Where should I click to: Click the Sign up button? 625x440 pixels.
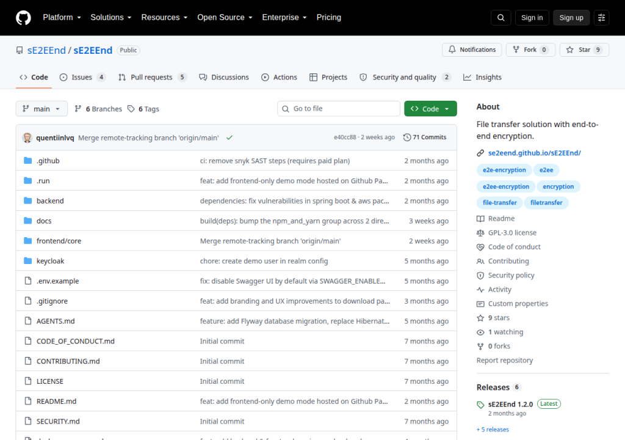[571, 18]
